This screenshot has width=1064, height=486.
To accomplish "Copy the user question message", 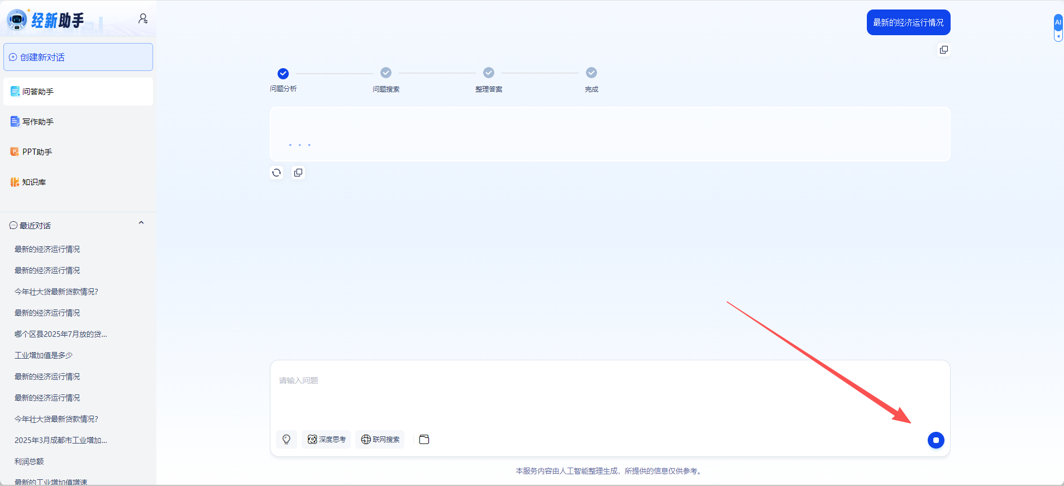I will [x=943, y=50].
